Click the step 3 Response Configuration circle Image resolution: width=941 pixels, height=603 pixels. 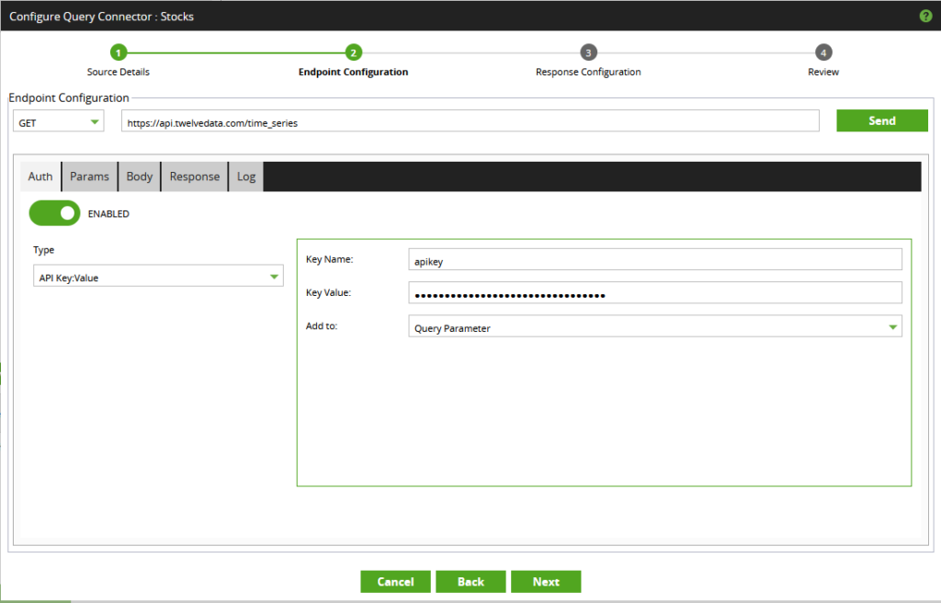tap(588, 52)
